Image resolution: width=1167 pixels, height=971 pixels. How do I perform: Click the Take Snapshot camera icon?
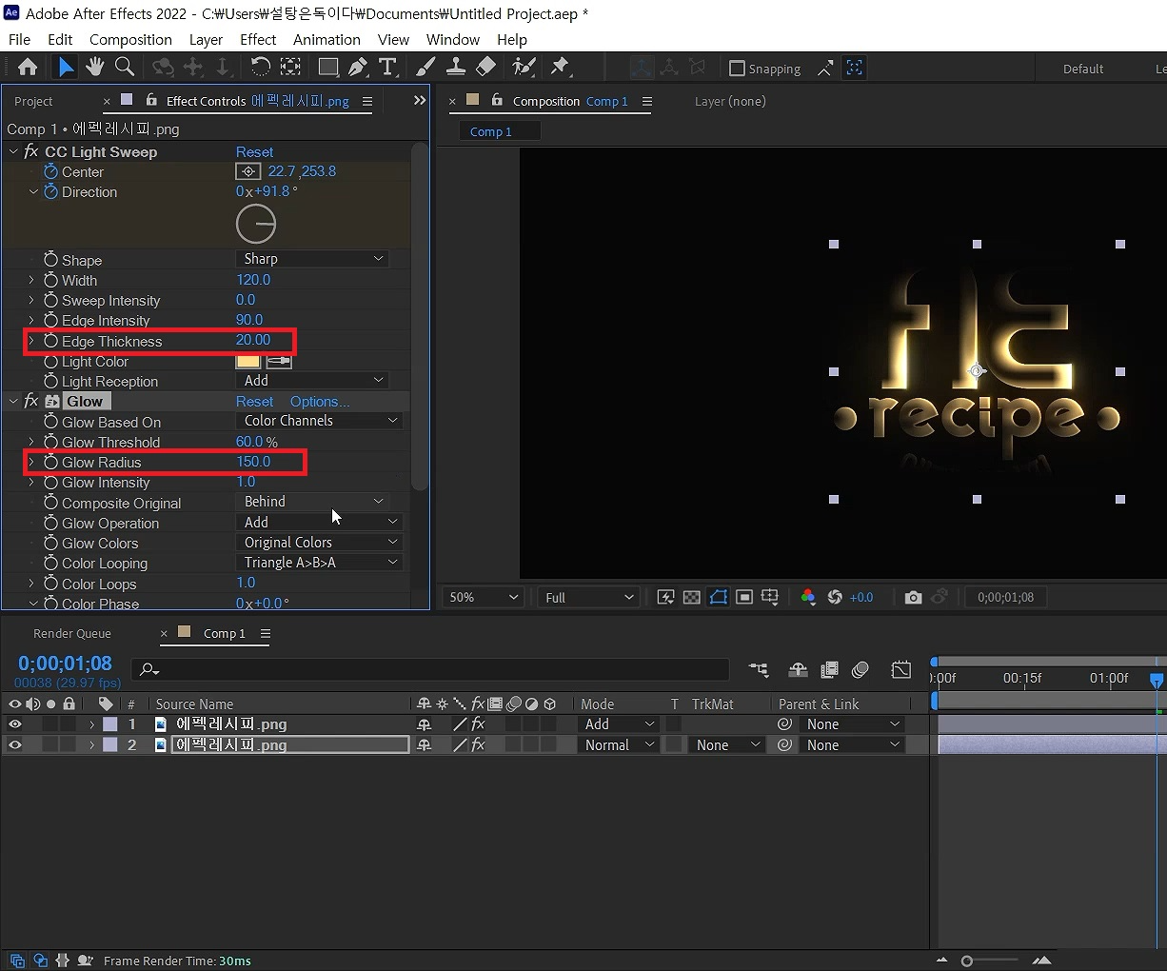(x=913, y=597)
